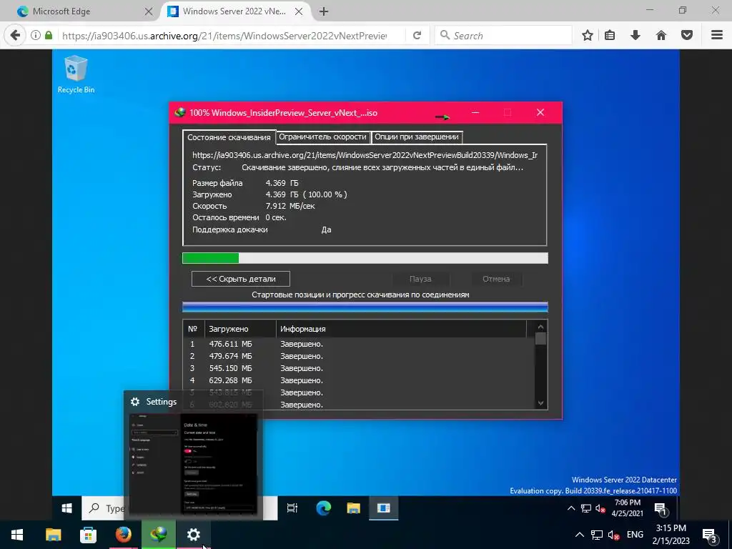Image resolution: width=732 pixels, height=549 pixels.
Task: Click the Информация column header
Action: pos(402,329)
